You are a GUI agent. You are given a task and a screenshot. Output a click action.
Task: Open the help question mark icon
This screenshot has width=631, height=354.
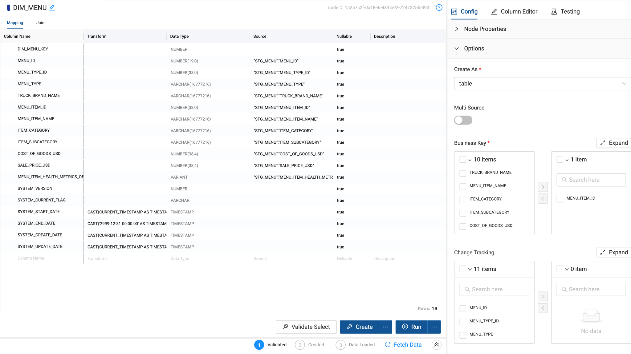439,8
